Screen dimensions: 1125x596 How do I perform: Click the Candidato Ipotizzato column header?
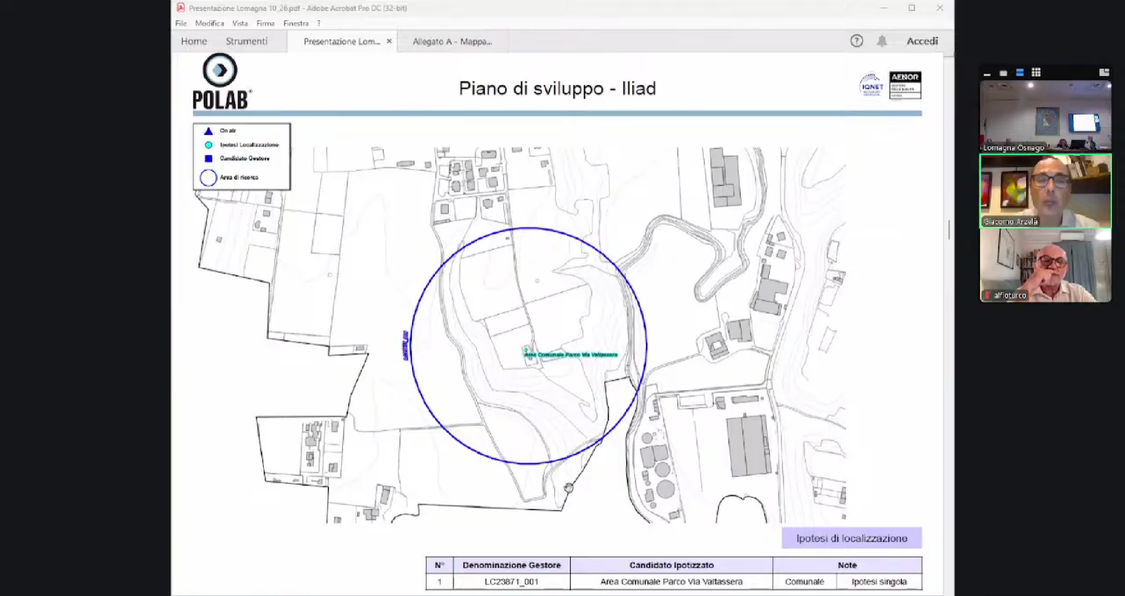[671, 565]
